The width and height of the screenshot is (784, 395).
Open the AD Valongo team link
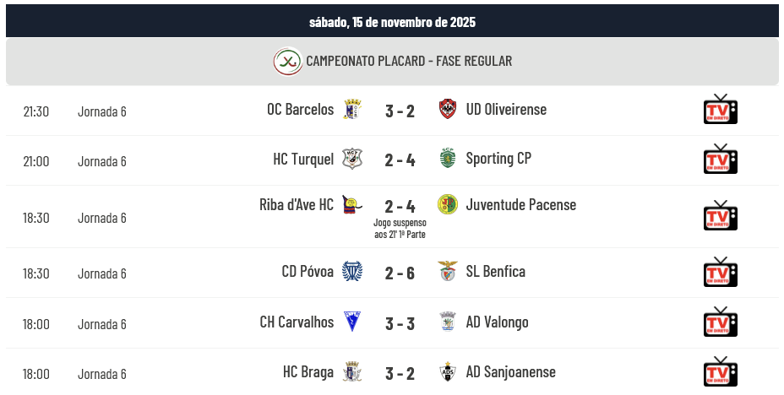pos(497,322)
